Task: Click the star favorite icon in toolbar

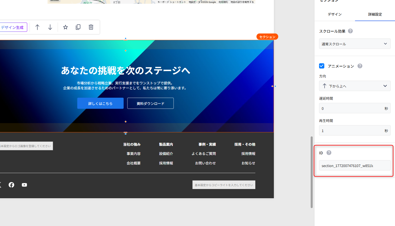Action: [x=65, y=27]
